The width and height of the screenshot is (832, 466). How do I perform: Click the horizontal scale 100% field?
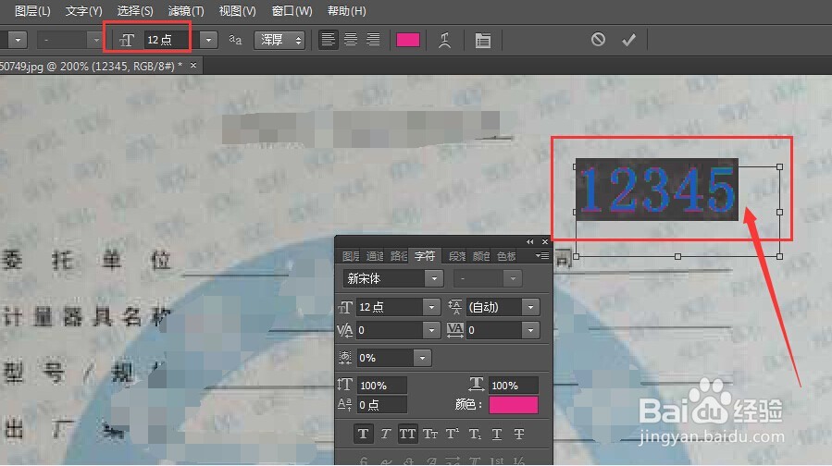coord(513,385)
